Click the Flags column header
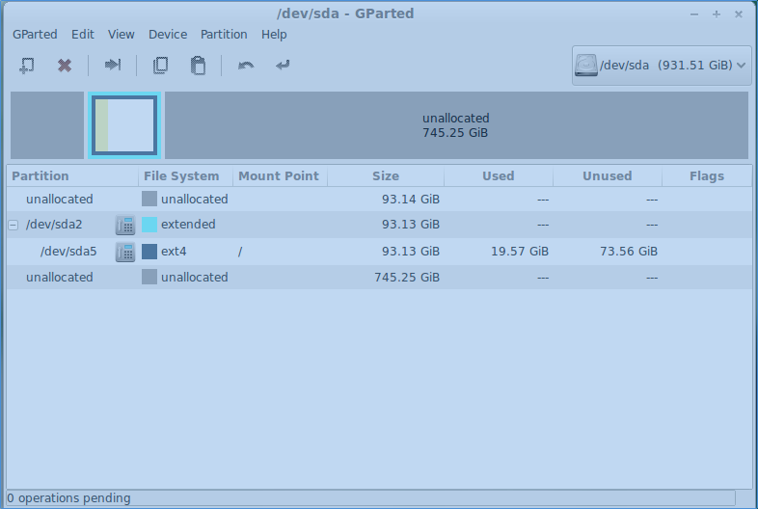This screenshot has width=758, height=509. (707, 176)
